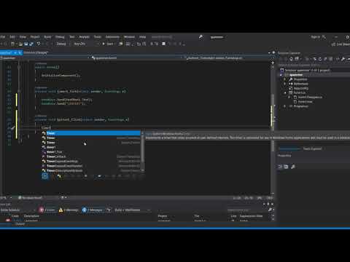Click the Properties panel Alphabetical icon
The width and height of the screenshot is (350, 262).
(286, 167)
